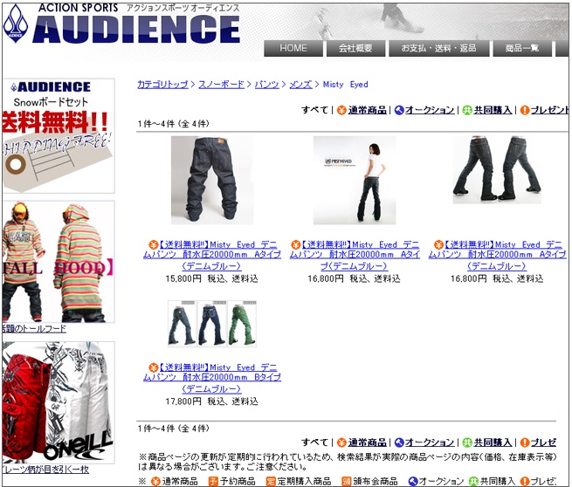This screenshot has width=572, height=487.
Task: Open the three-color pants Bタイプ thumbnail
Action: 212,324
